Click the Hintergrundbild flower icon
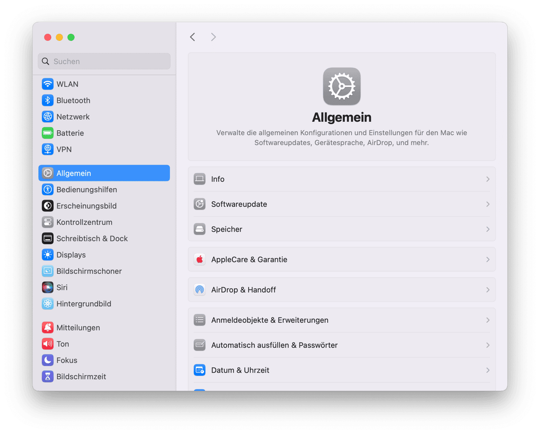 (48, 304)
